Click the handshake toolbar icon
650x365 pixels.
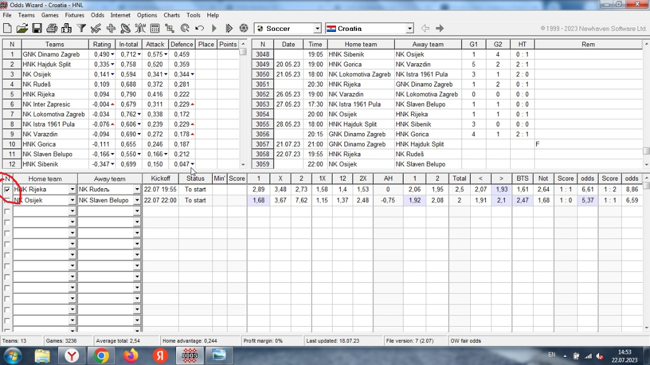pos(96,28)
